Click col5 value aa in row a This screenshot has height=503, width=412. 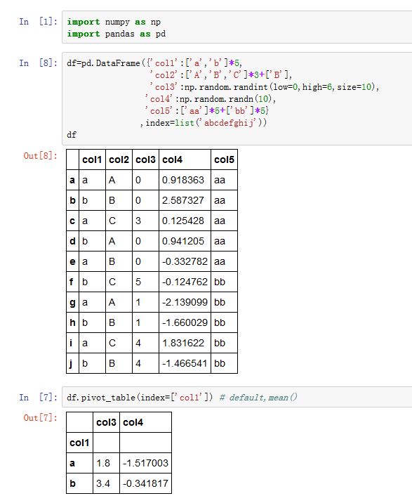click(220, 180)
